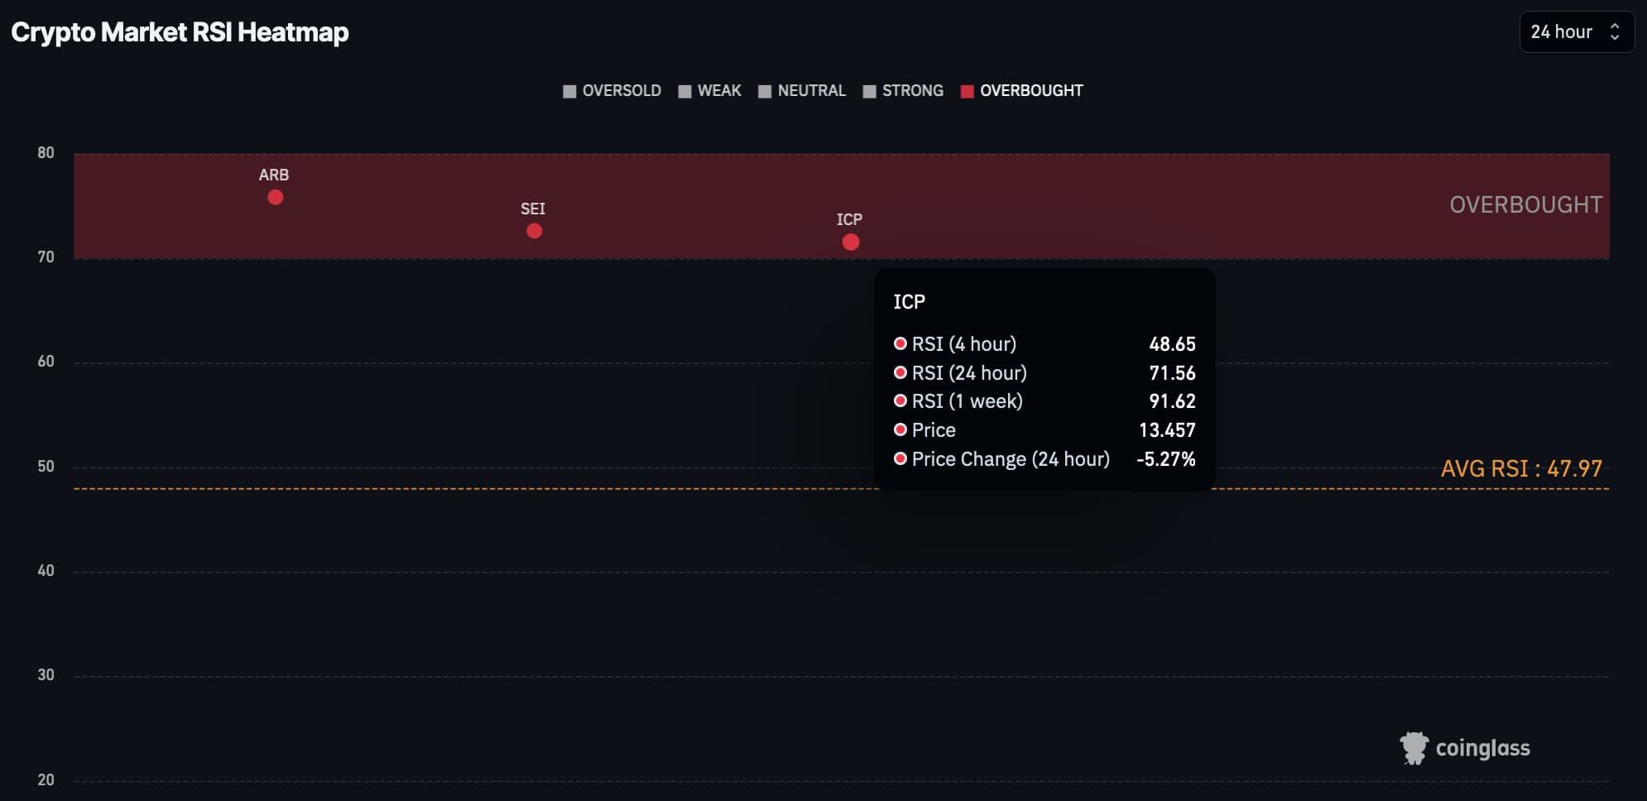Click the SEI red data point
This screenshot has height=801, width=1647.
[x=535, y=231]
